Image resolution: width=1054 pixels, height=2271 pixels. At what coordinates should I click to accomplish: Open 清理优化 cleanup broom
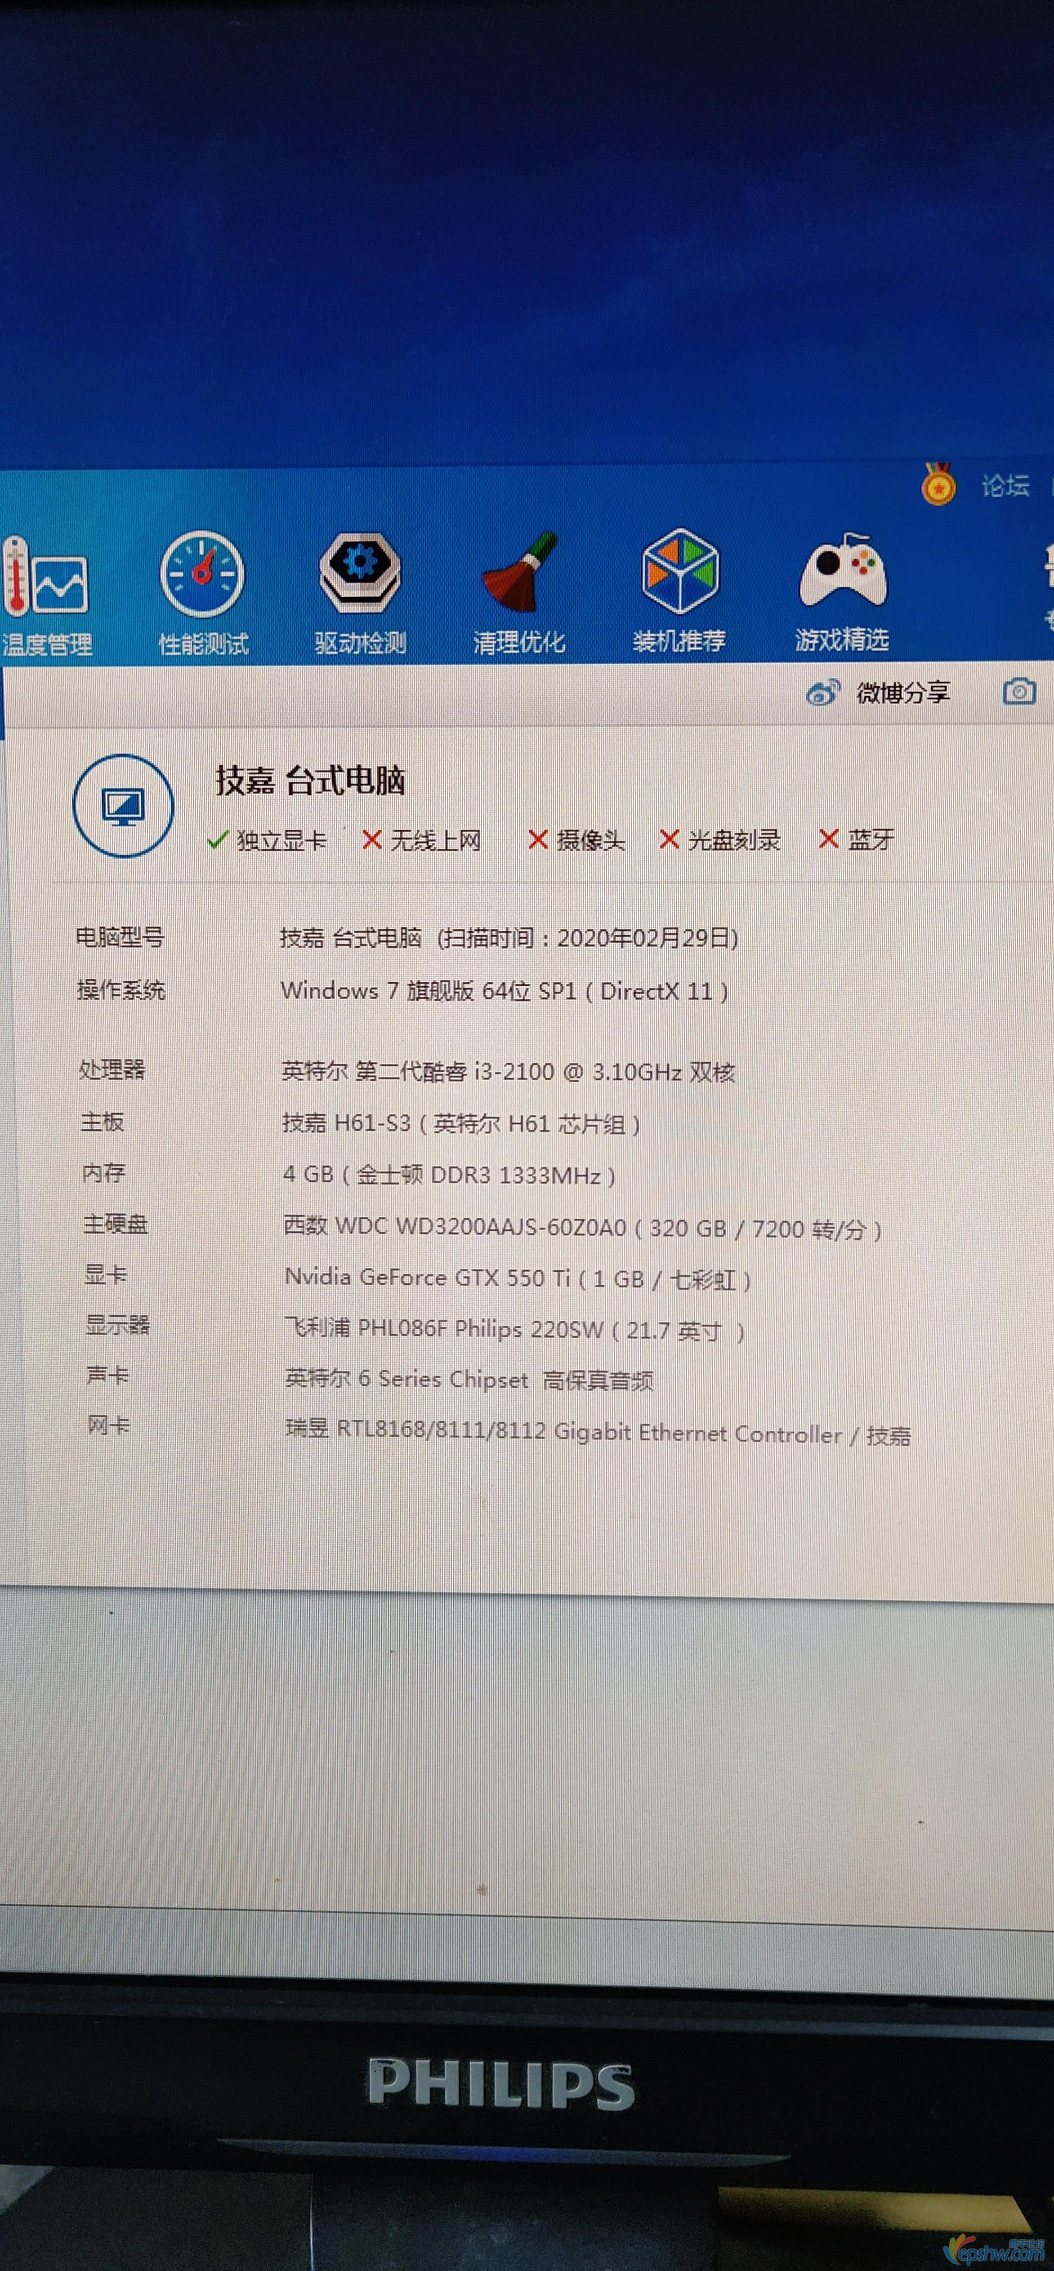click(x=519, y=593)
